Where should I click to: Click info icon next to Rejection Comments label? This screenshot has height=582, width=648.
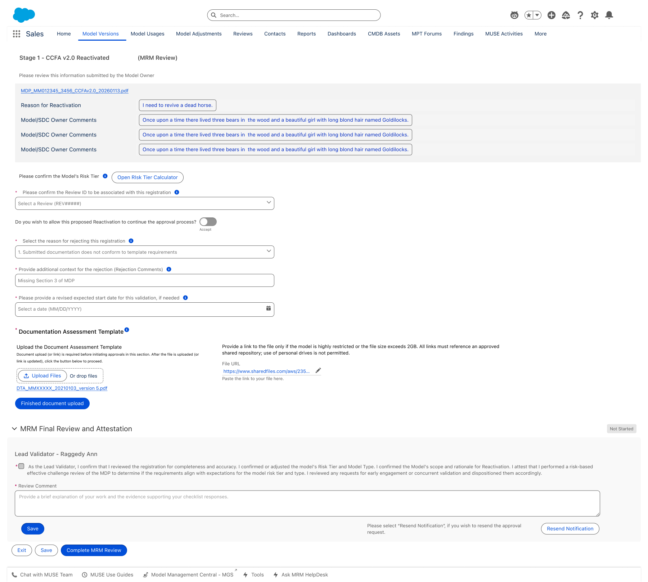[169, 269]
